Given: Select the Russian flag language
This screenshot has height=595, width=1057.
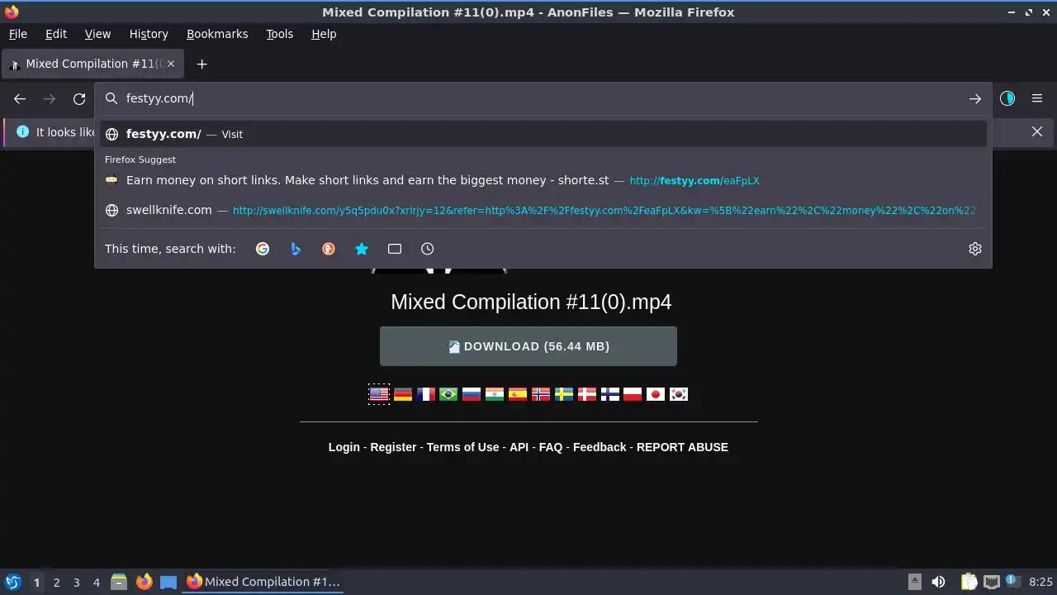Looking at the screenshot, I should point(472,394).
